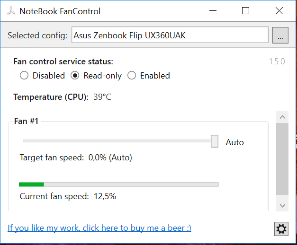Click the 1.5.0 version label
The width and height of the screenshot is (297, 245).
277,61
